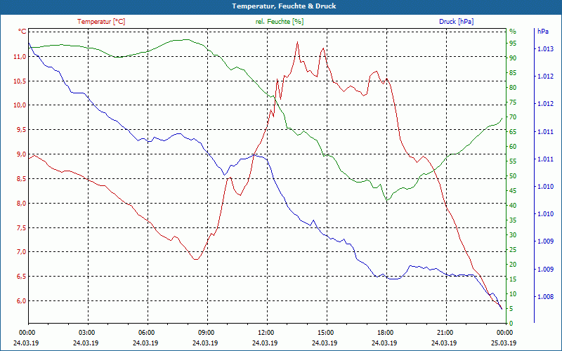The image size is (562, 351).
Task: Click the '85' humidity axis value
Action: point(513,73)
